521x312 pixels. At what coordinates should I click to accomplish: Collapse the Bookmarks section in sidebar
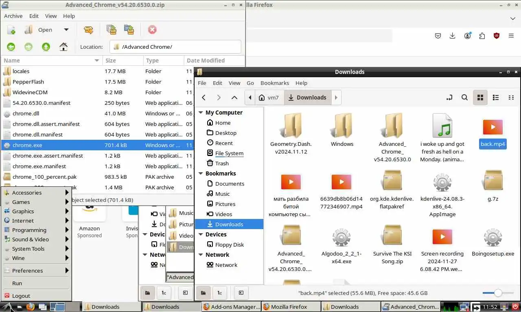click(x=201, y=173)
